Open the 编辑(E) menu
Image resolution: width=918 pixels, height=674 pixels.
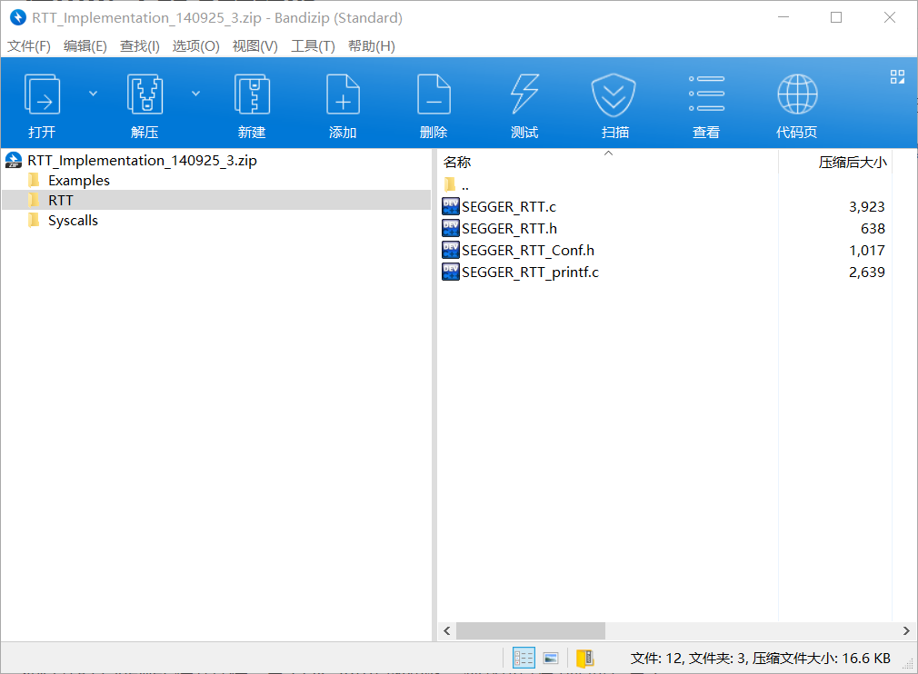point(85,45)
